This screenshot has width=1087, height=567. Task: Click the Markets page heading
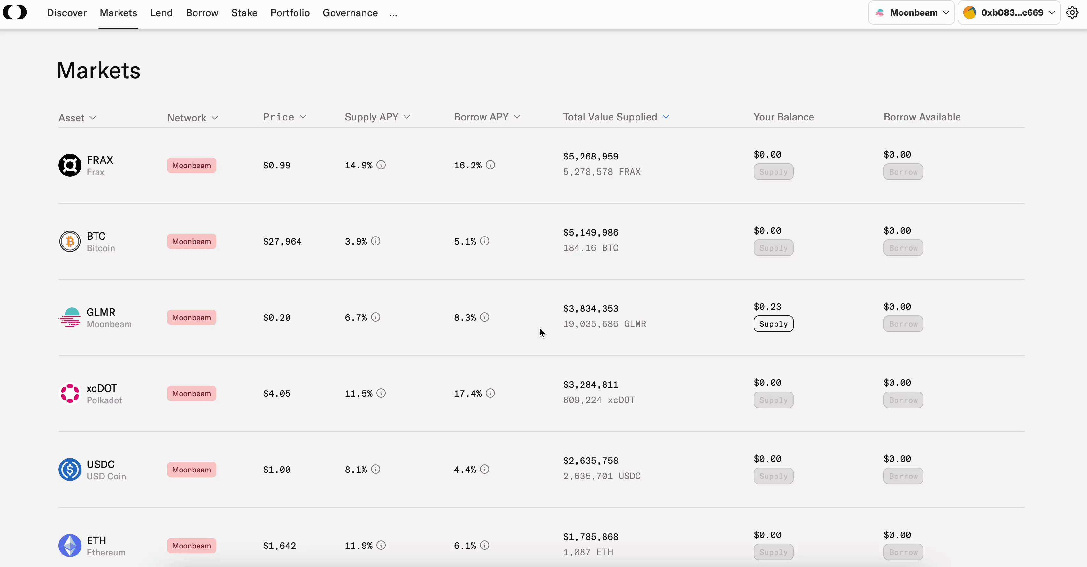tap(98, 70)
